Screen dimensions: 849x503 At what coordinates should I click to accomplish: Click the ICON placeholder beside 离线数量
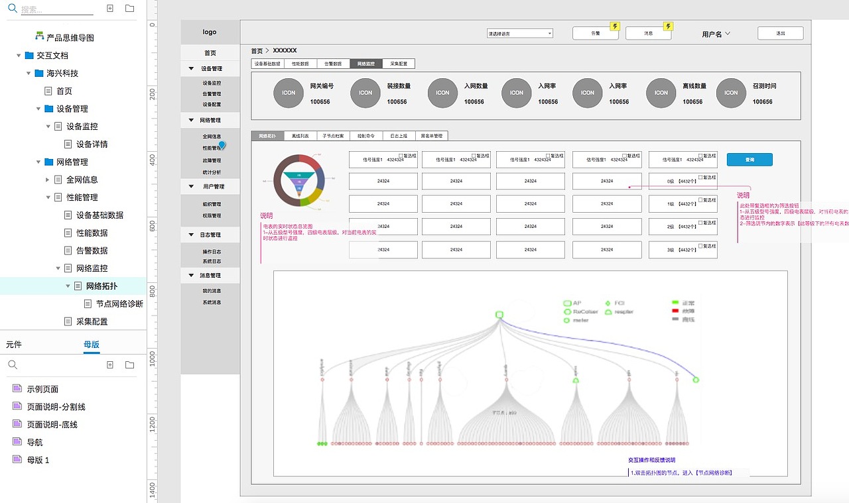point(661,93)
